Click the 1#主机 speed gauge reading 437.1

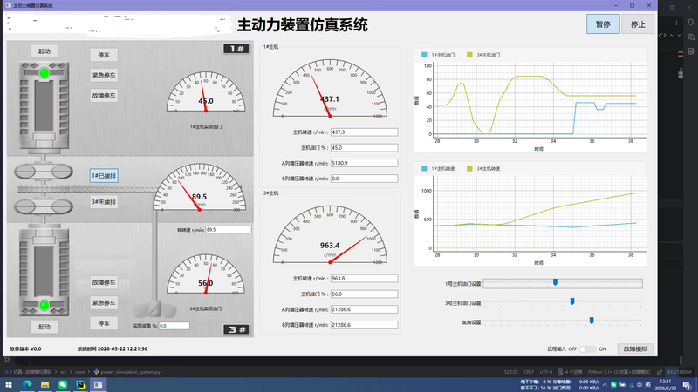(330, 89)
